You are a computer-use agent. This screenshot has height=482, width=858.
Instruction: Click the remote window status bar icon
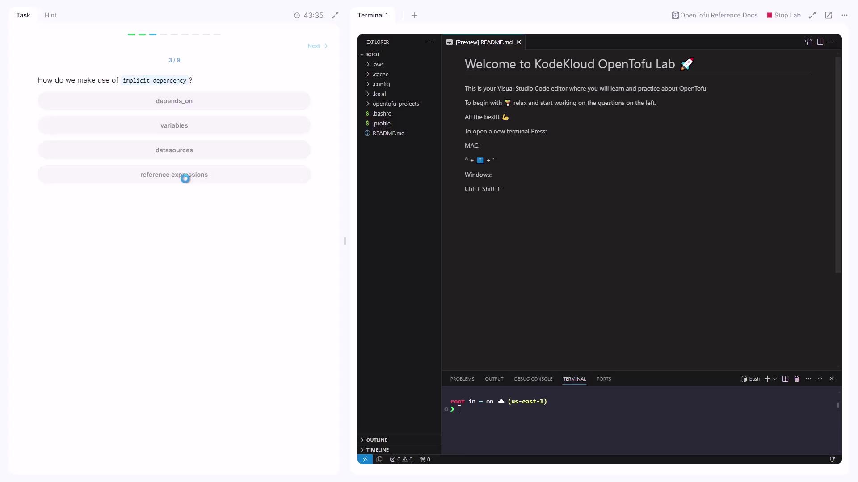click(x=365, y=459)
